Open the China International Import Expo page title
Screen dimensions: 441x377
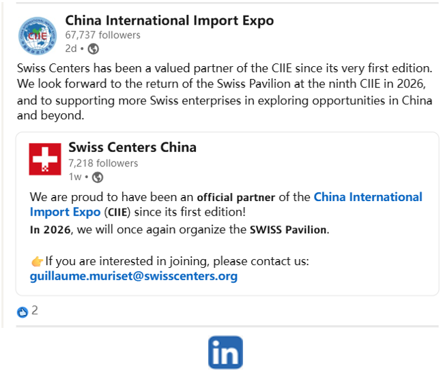point(169,20)
